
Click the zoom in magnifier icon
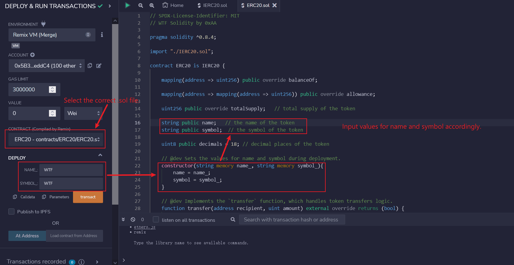(x=152, y=5)
